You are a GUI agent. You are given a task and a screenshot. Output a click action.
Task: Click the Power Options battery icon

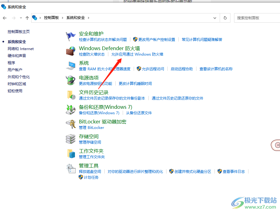(71, 80)
